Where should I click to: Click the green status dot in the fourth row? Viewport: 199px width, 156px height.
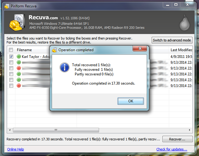coord(19,74)
